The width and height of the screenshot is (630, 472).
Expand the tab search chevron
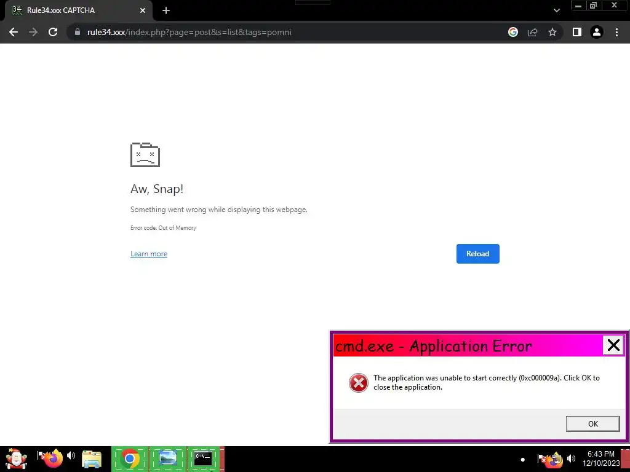[x=556, y=10]
